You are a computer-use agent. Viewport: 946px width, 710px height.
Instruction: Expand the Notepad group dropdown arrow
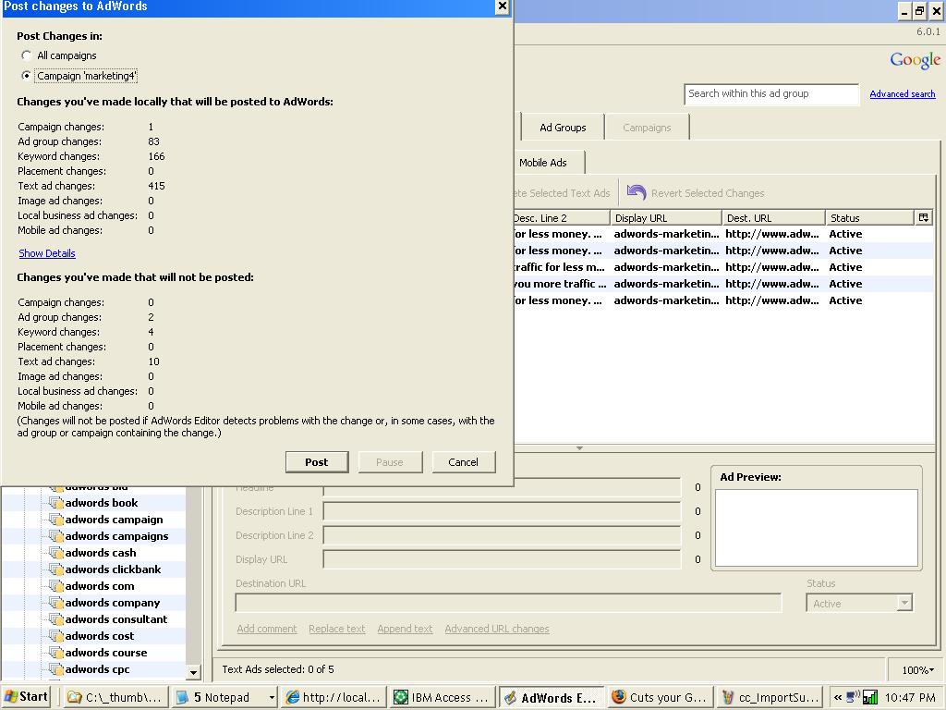(273, 698)
